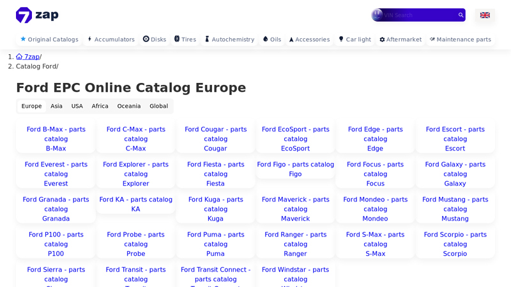Switch to the USA region tab
The width and height of the screenshot is (511, 287).
click(x=77, y=106)
